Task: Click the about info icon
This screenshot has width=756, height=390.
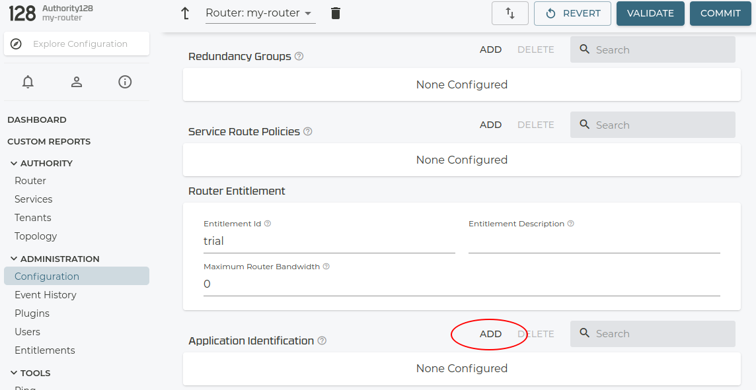Action: coord(125,82)
